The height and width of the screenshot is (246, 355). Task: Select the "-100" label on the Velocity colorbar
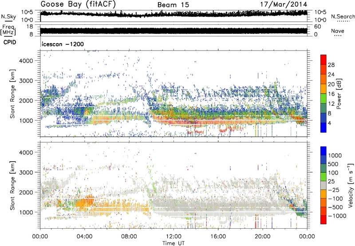pyautogui.click(x=335, y=198)
